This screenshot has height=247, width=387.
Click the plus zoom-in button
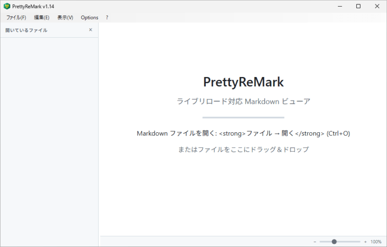365,242
